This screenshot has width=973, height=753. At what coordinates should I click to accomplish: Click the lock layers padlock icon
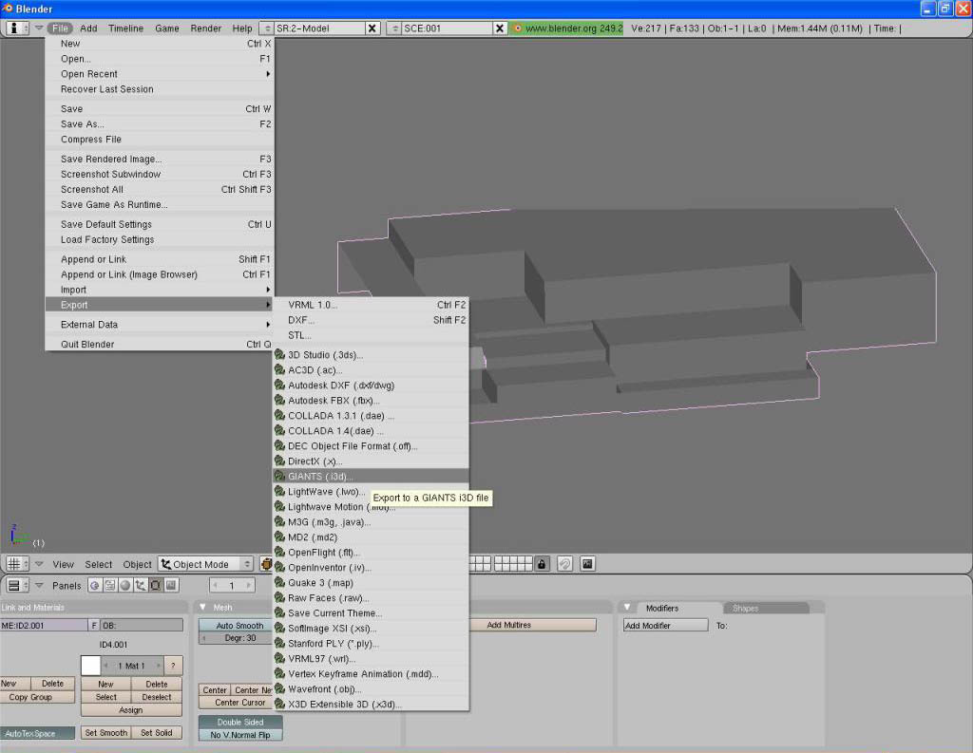coord(542,564)
